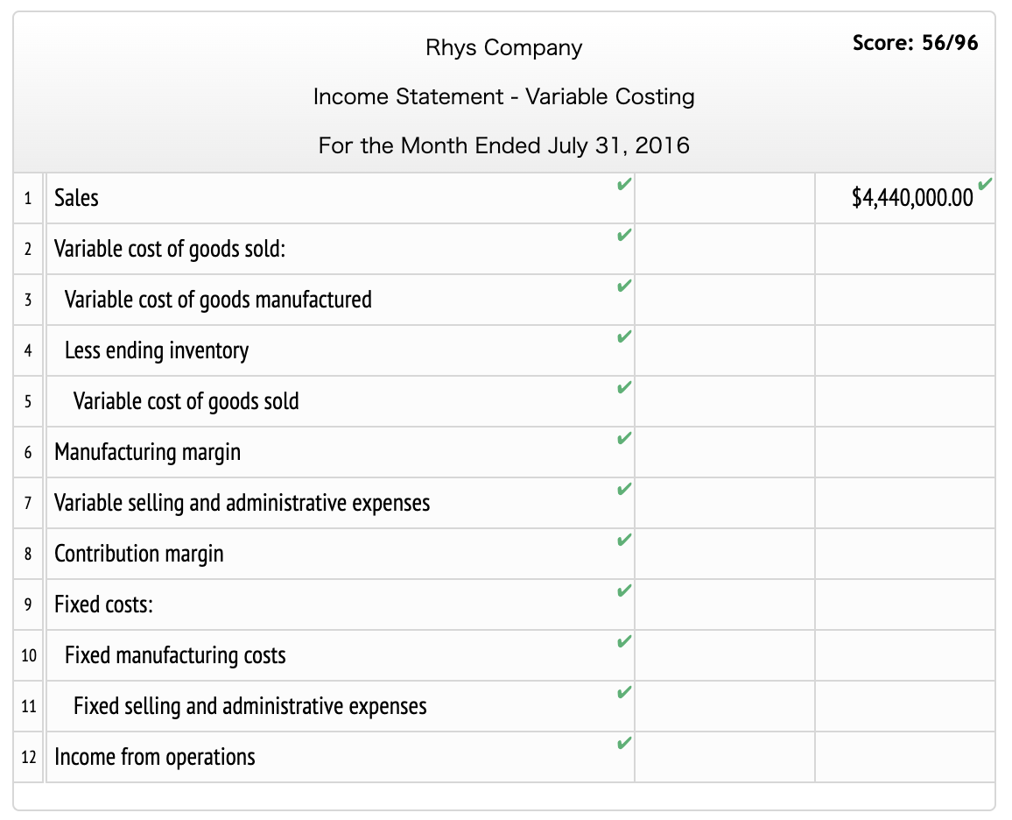Click the green checkmark beside Sales
Image resolution: width=1012 pixels, height=820 pixels.
point(624,184)
